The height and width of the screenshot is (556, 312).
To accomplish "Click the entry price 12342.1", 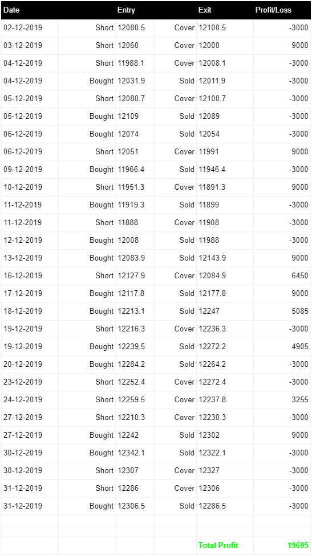I will [x=131, y=453].
